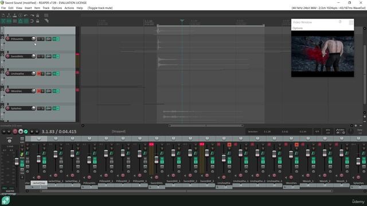The width and height of the screenshot is (367, 206).
Task: Adjust PillowHits track volume knob
Action: 33,39
